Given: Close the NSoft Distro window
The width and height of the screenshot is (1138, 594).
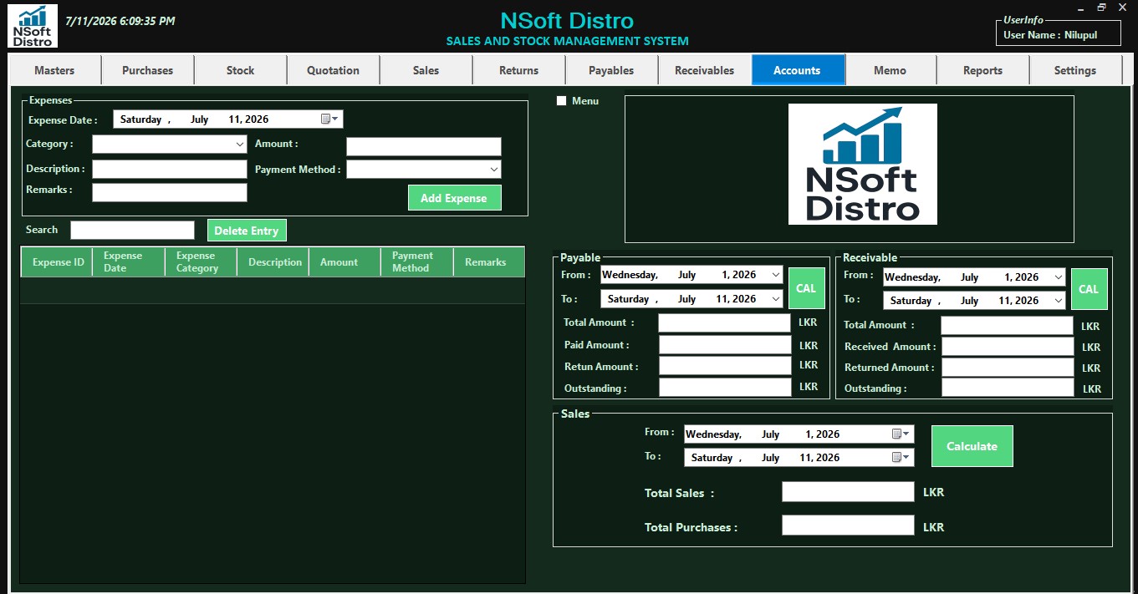Looking at the screenshot, I should point(1123,7).
